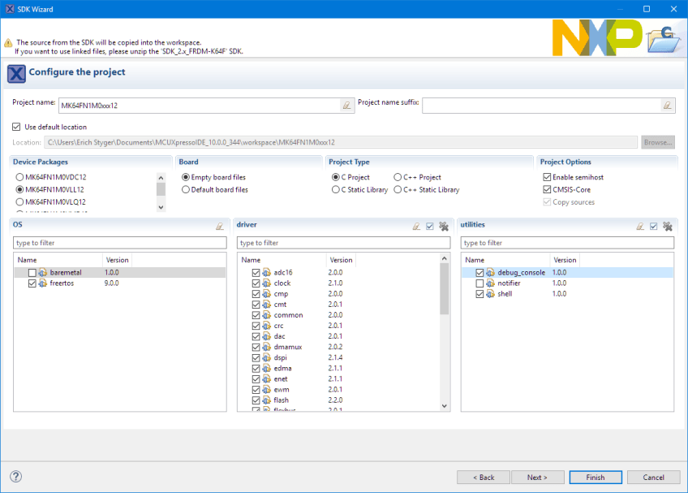Click the Browse button for location
The image size is (688, 493).
coord(657,141)
